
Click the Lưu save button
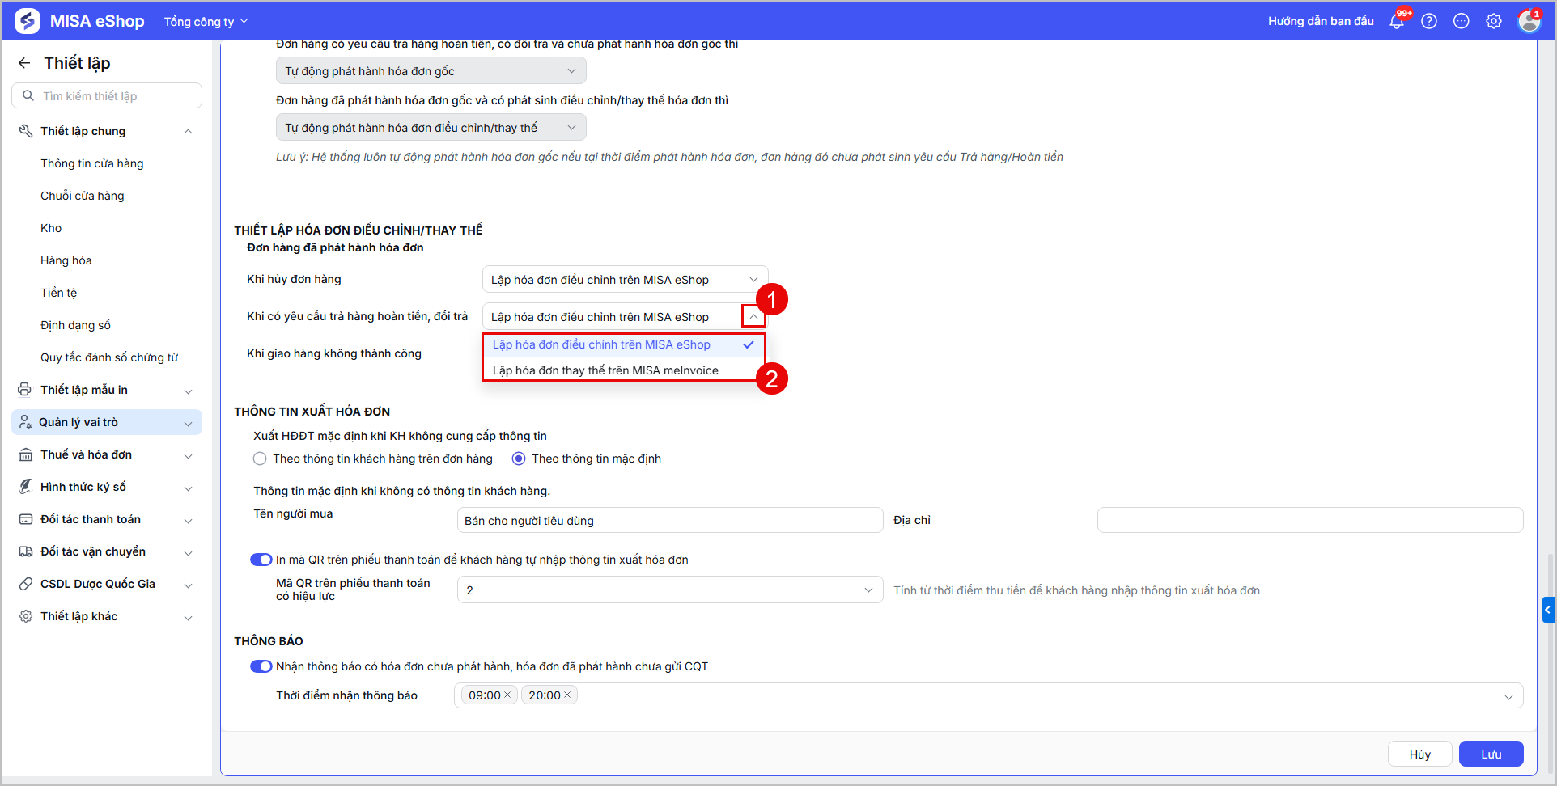point(1491,754)
